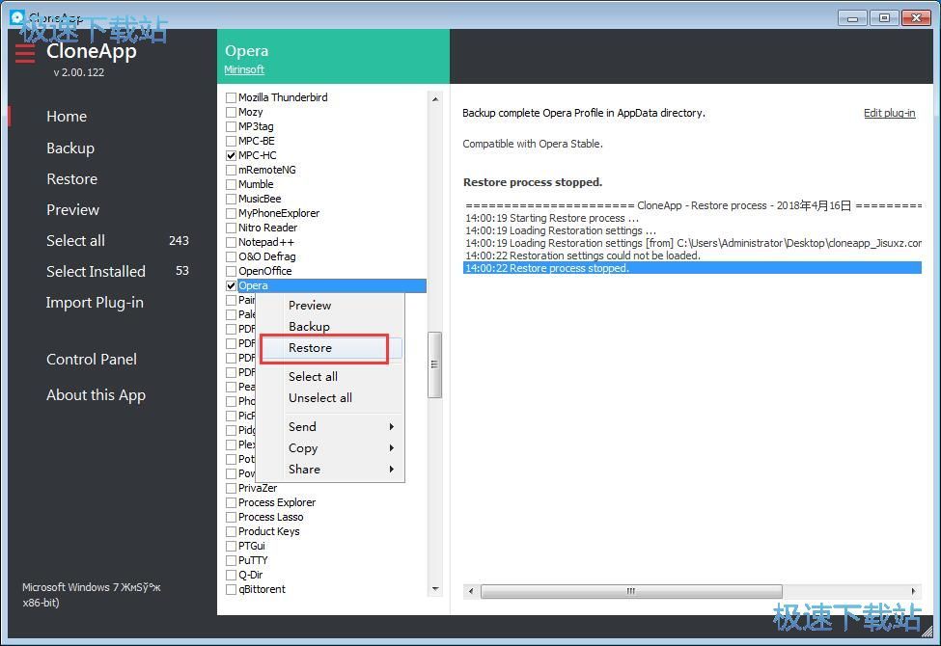The image size is (941, 646).
Task: Select the MusicBee list entry
Action: click(260, 199)
